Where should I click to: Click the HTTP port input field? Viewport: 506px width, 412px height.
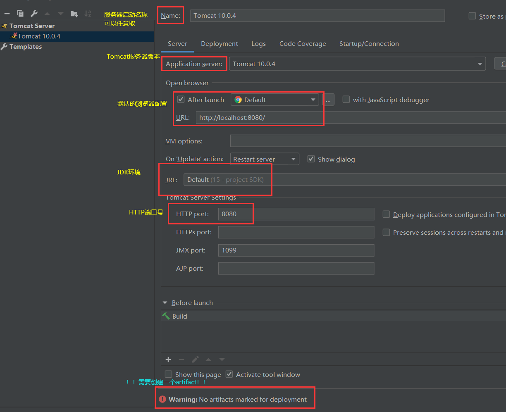[296, 214]
